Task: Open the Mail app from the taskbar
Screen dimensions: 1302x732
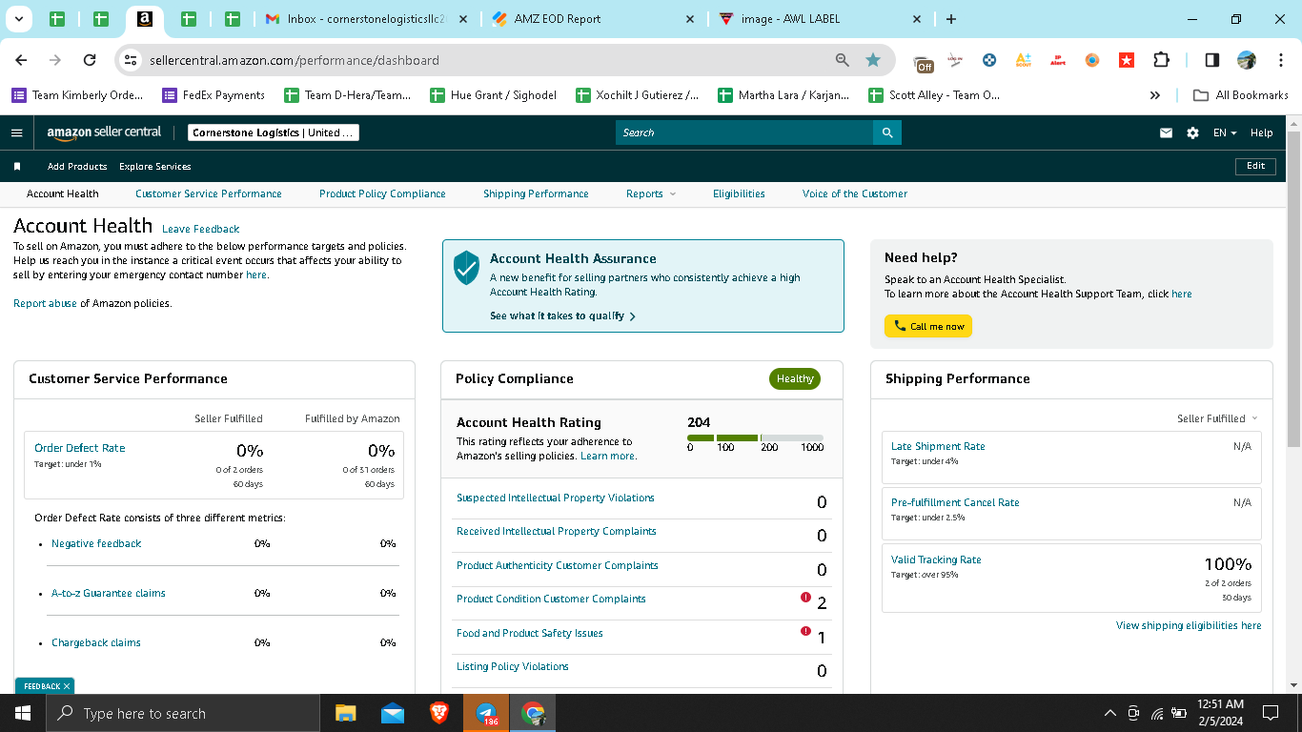Action: [x=392, y=713]
